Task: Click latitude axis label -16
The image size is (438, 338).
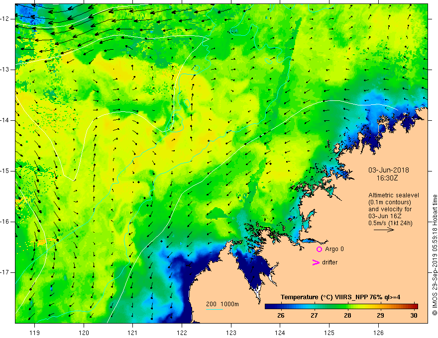Action: pyautogui.click(x=5, y=222)
